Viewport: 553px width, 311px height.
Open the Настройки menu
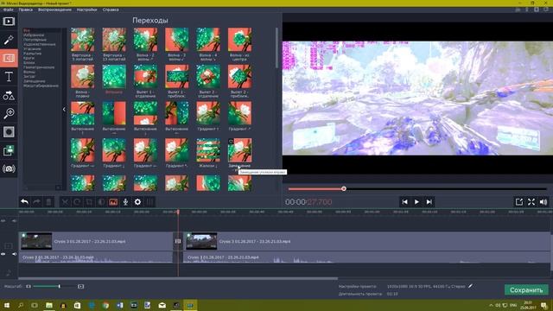point(86,10)
